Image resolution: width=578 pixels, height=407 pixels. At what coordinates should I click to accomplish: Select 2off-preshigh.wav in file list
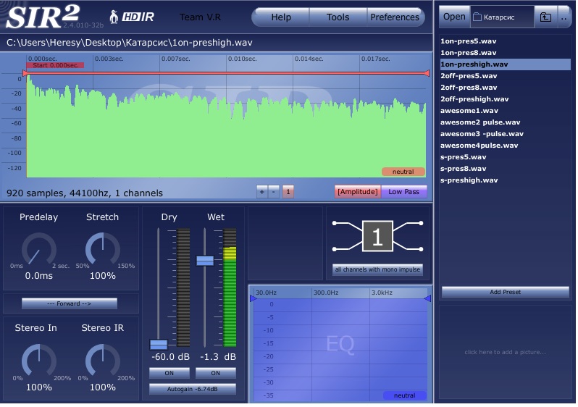(505, 98)
